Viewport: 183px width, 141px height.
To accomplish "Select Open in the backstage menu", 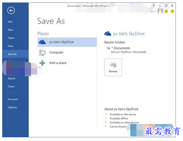I will tap(11, 38).
